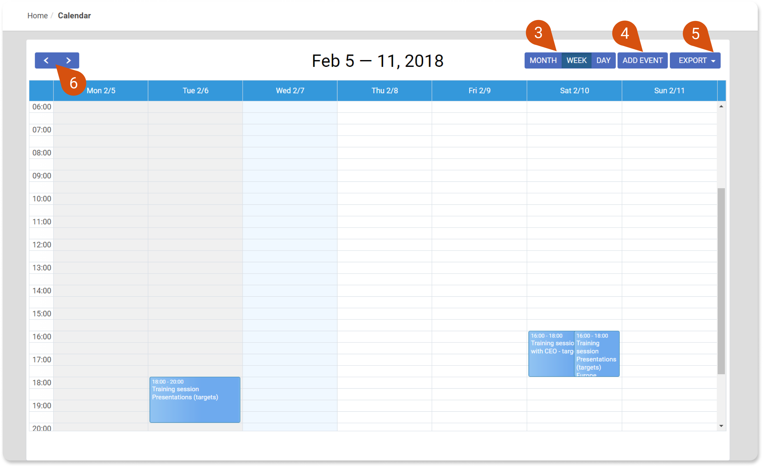Switch to Day view
Image resolution: width=763 pixels, height=467 pixels.
click(x=603, y=60)
